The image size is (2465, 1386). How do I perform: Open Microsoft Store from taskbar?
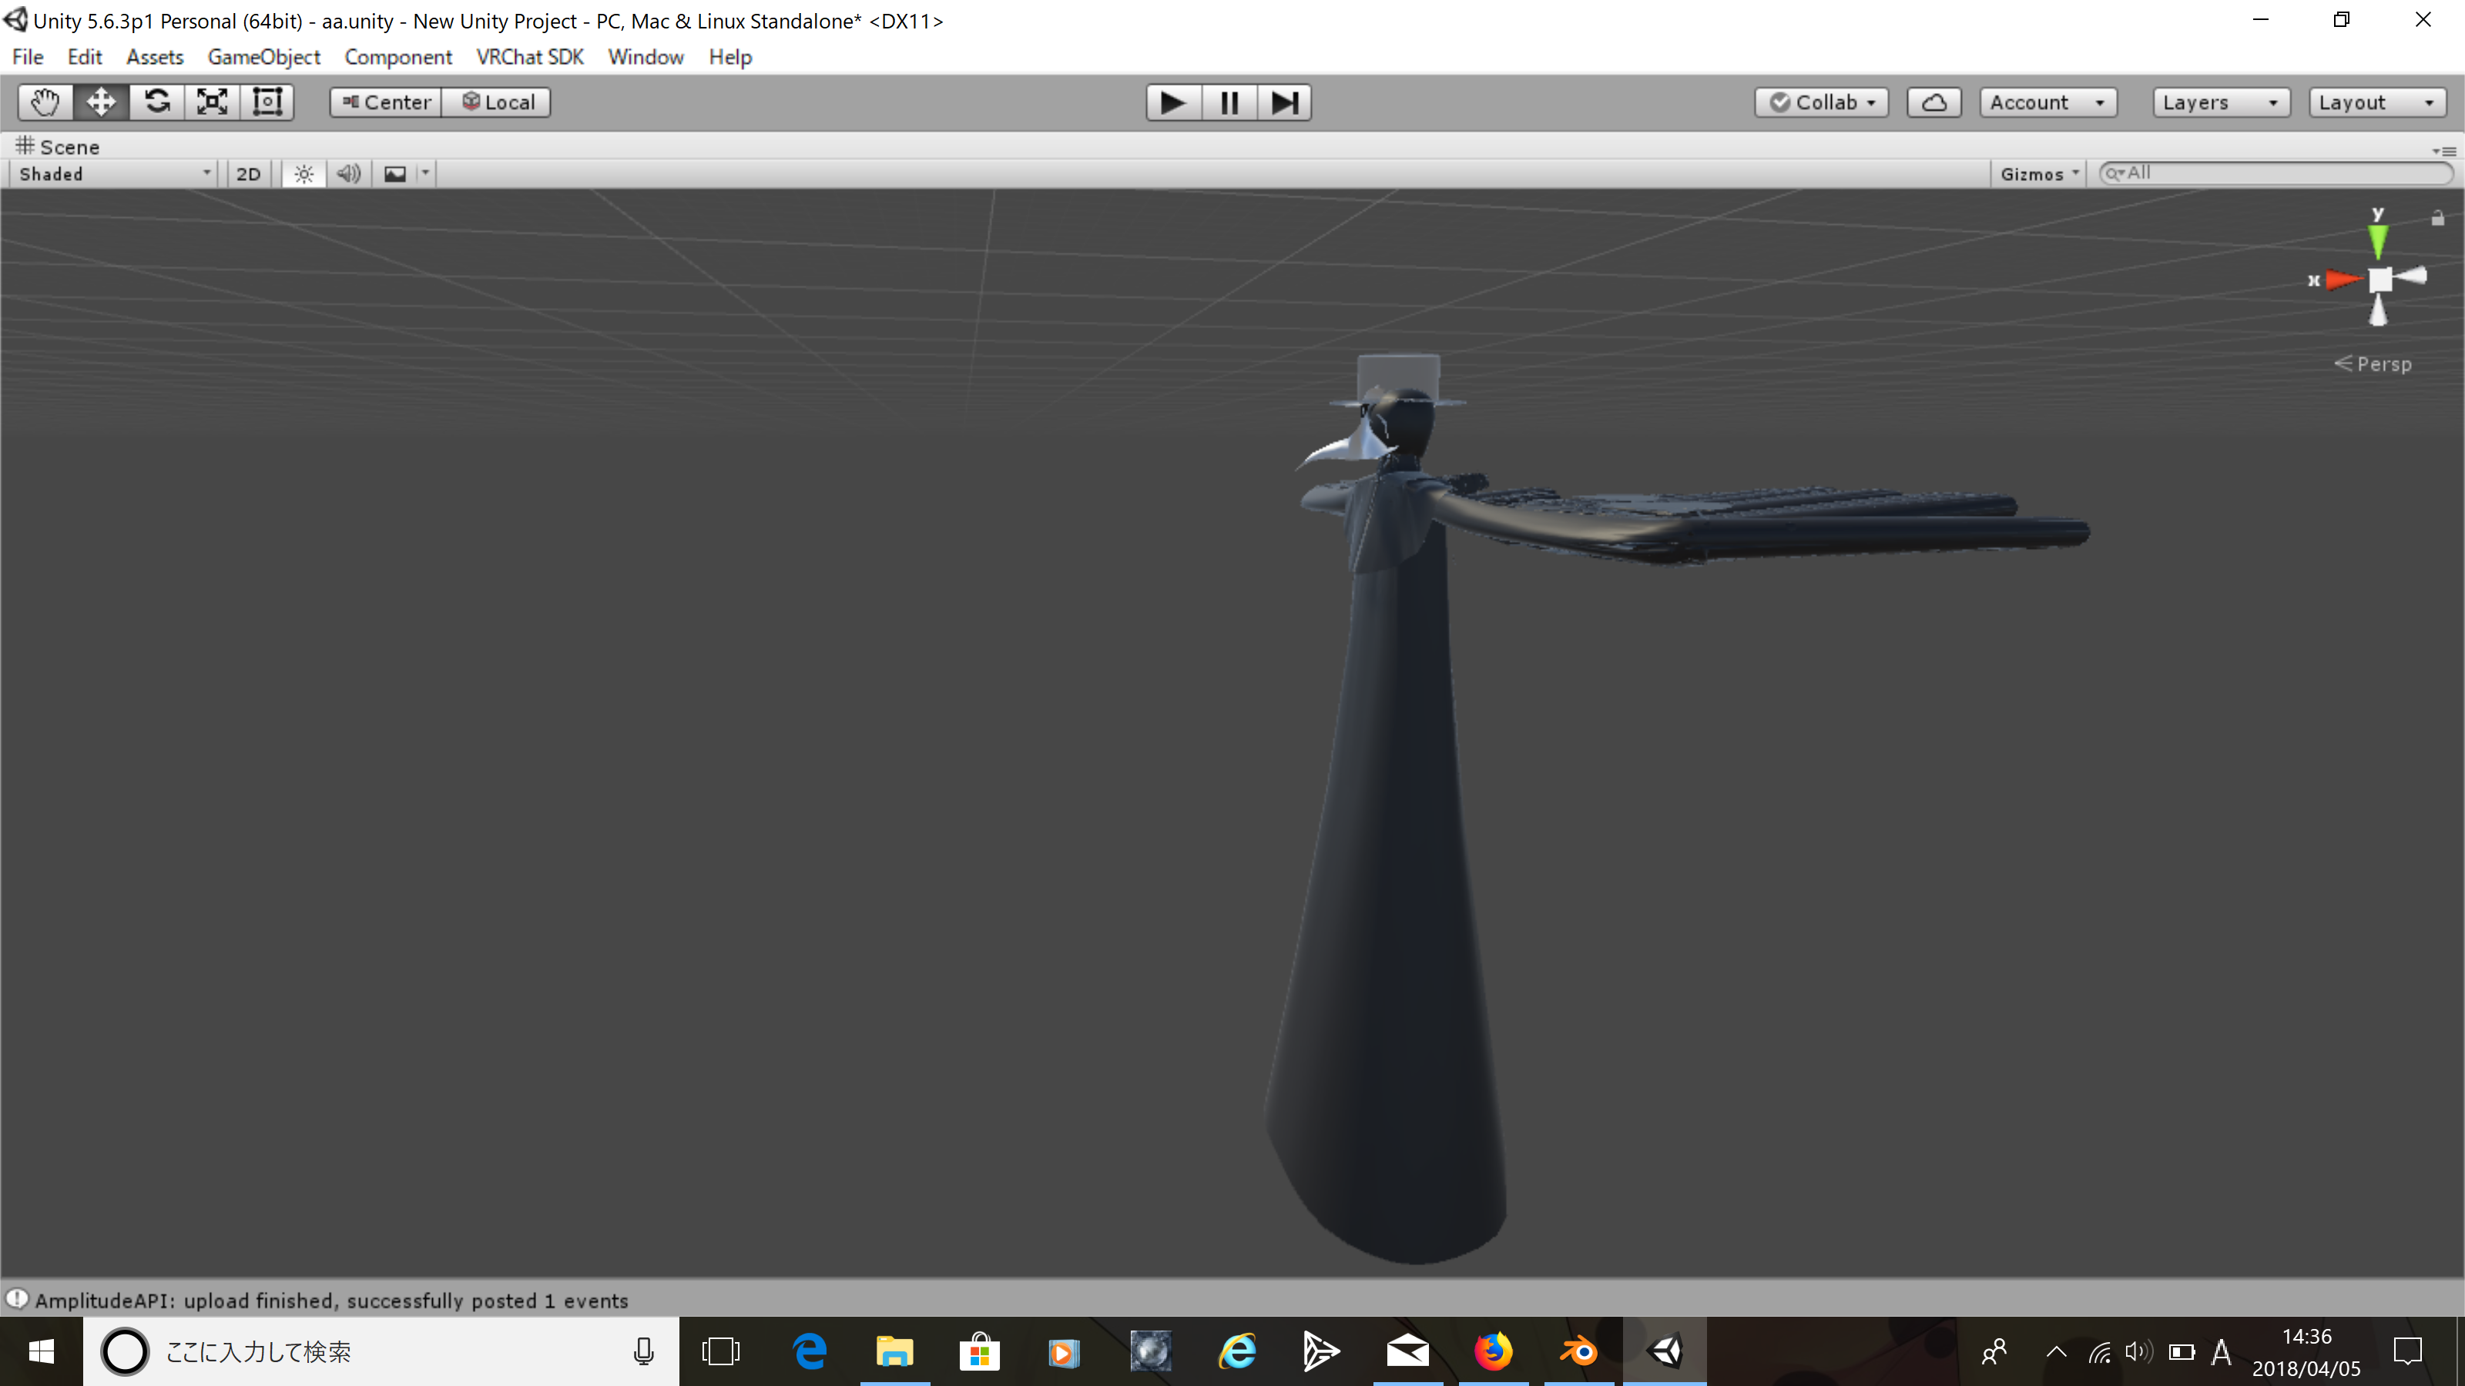(x=979, y=1351)
